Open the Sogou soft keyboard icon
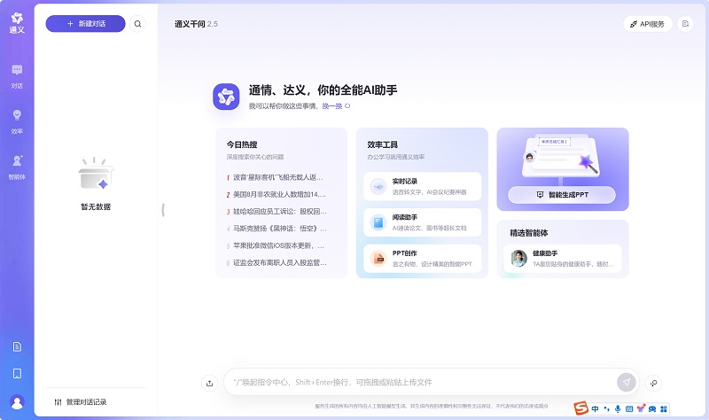The image size is (709, 420). (629, 408)
